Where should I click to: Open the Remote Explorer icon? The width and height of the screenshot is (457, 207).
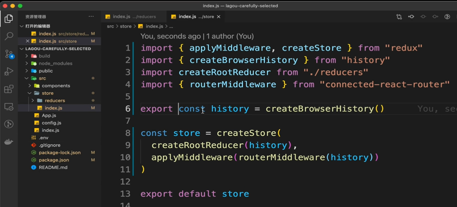(x=9, y=107)
